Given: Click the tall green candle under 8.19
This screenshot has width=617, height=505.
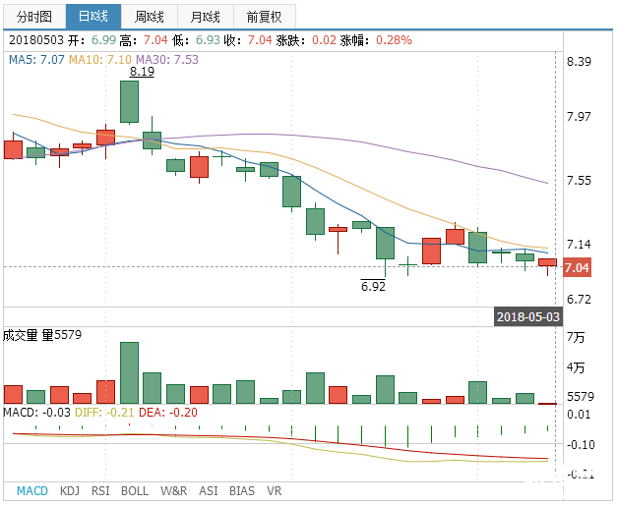Looking at the screenshot, I should pos(130,102).
